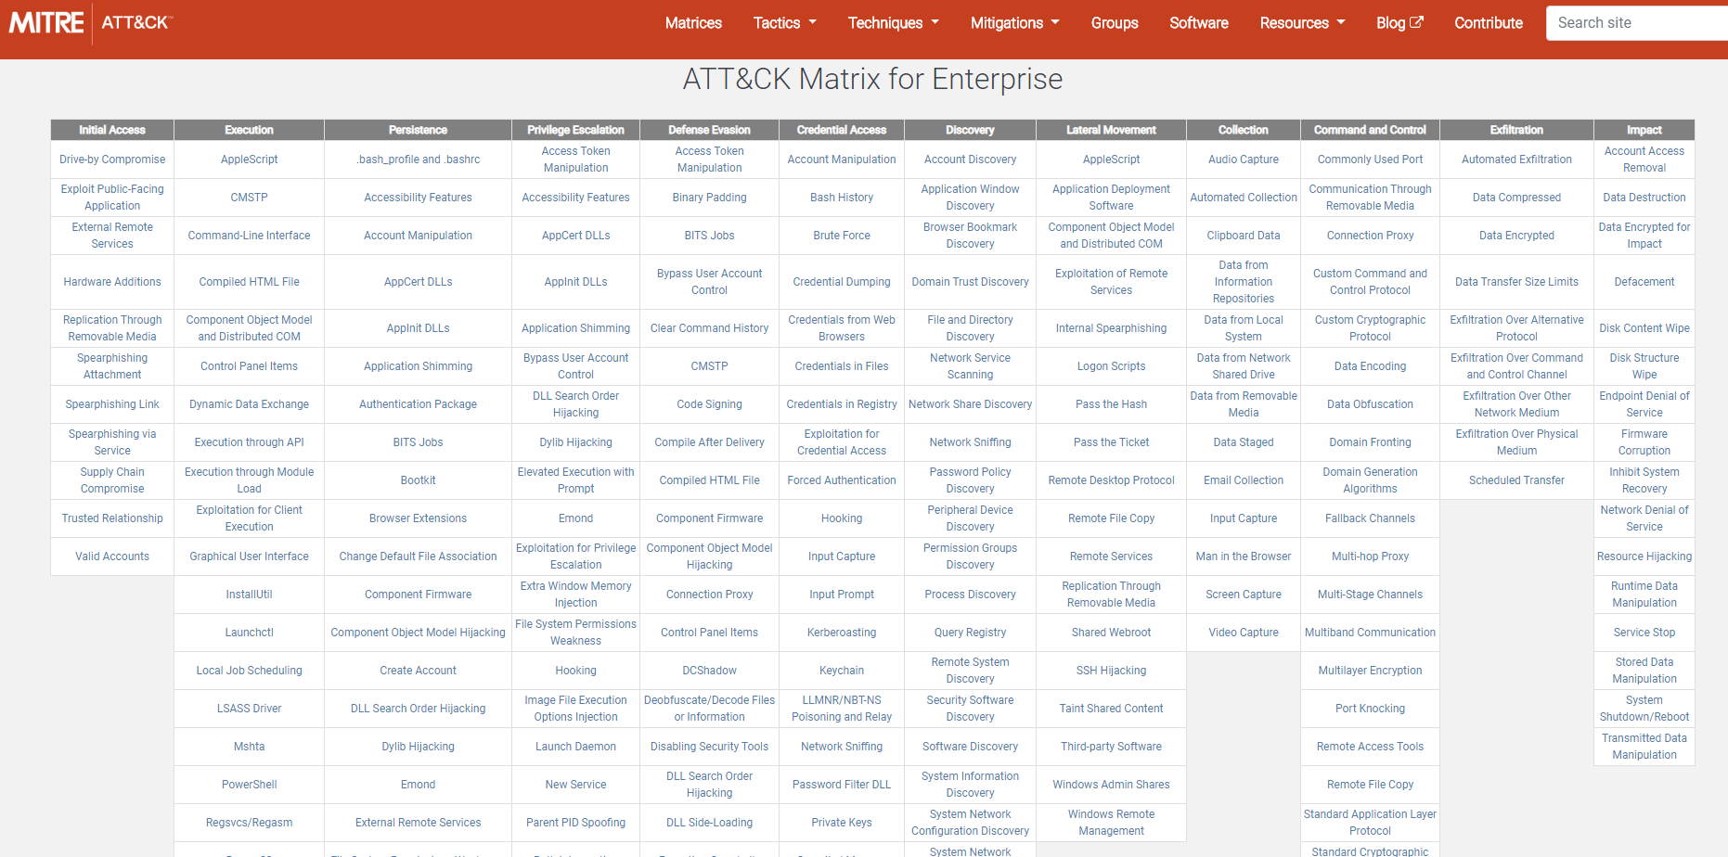Expand the Tactics dropdown menu
Image resolution: width=1728 pixels, height=857 pixels.
(x=785, y=23)
